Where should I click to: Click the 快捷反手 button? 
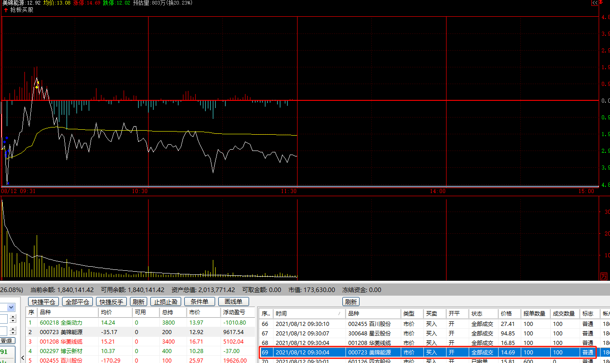point(111,302)
